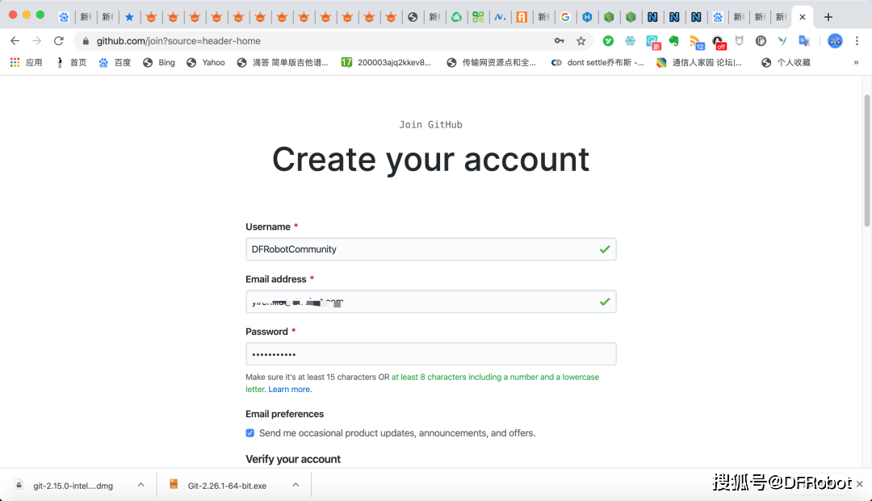Go back to the previous page

(x=15, y=40)
